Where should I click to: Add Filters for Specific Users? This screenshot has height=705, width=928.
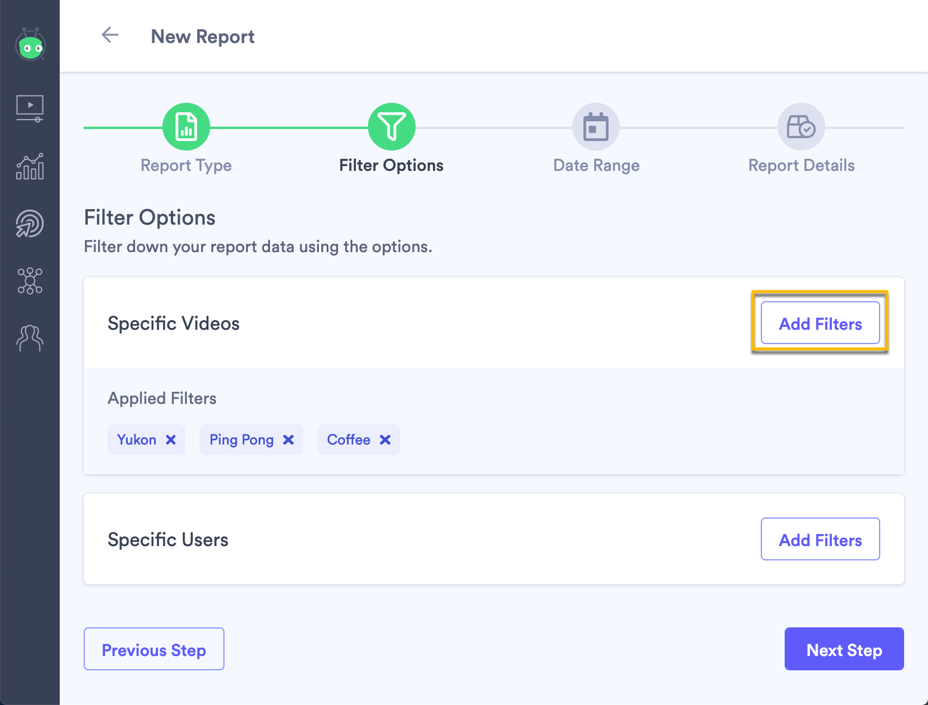coord(821,540)
